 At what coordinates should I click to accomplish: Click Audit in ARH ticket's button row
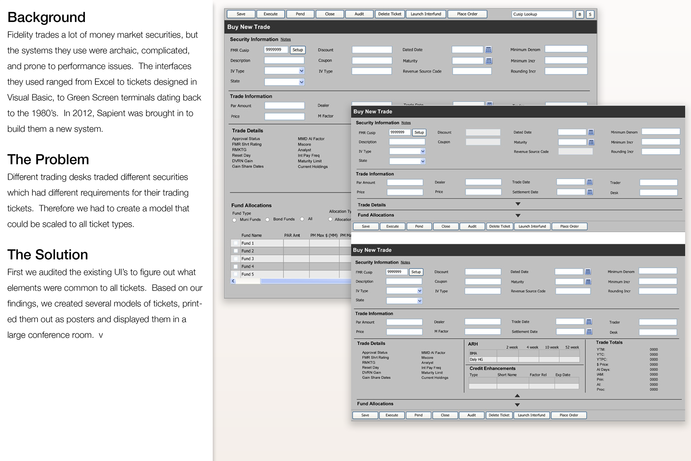pyautogui.click(x=471, y=415)
